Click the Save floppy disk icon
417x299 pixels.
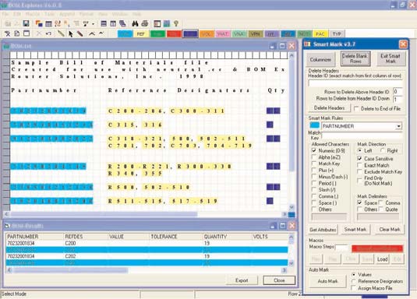pyautogui.click(x=26, y=23)
